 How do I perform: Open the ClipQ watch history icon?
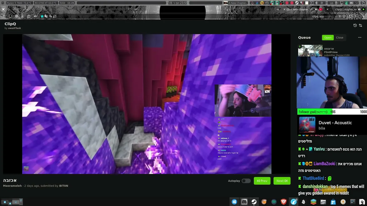(355, 25)
